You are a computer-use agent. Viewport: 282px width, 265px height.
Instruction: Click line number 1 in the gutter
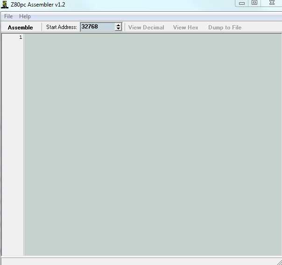pos(21,37)
